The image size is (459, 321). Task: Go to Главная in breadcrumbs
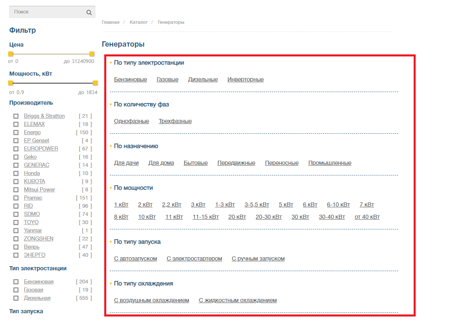[110, 22]
